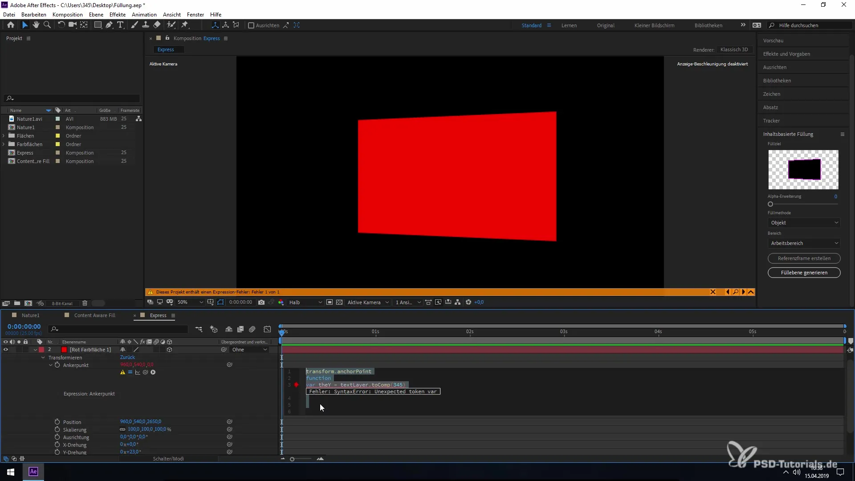Open the Halb resolution dropdown

[305, 302]
